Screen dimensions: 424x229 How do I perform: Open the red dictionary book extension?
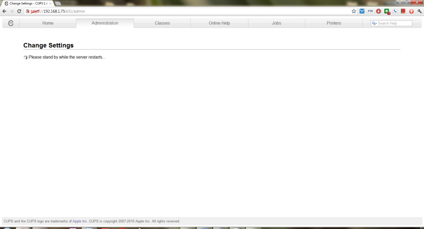(x=403, y=11)
